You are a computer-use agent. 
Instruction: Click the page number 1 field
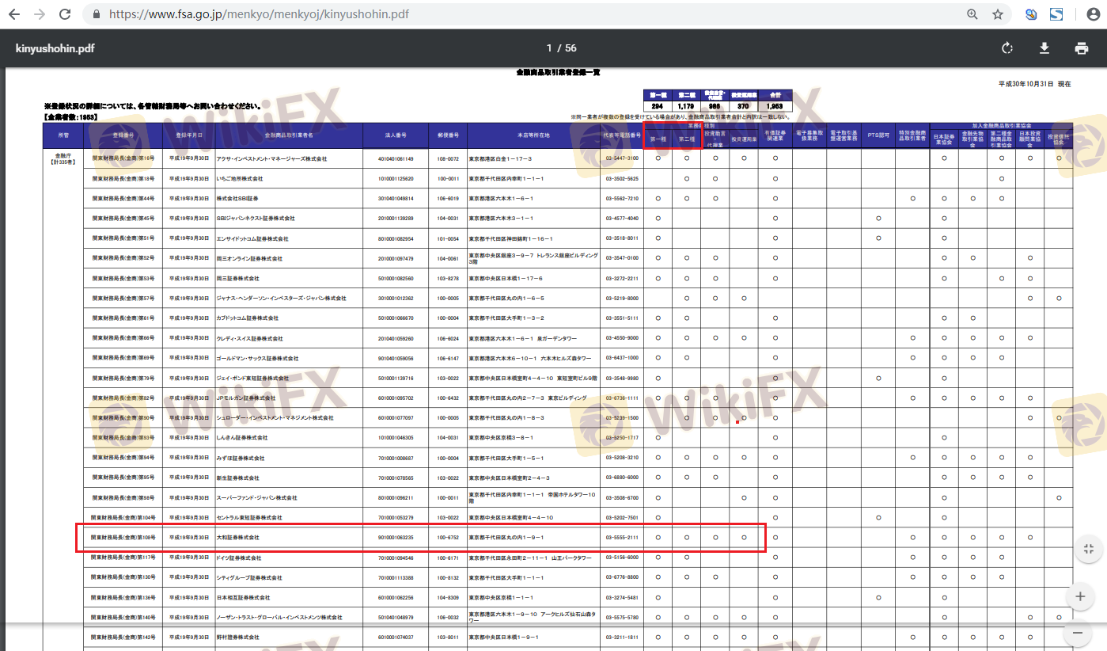pos(549,48)
